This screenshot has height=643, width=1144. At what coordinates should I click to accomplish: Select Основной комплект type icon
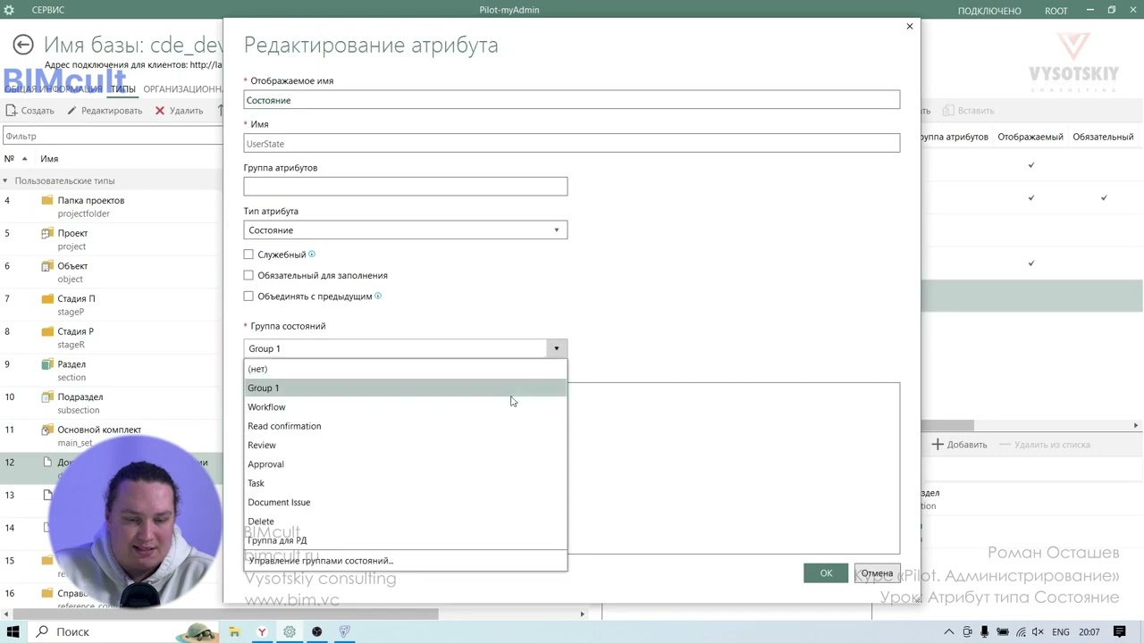pyautogui.click(x=47, y=430)
